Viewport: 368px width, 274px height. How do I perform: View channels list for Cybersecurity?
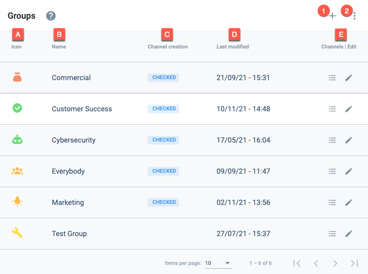pos(332,140)
